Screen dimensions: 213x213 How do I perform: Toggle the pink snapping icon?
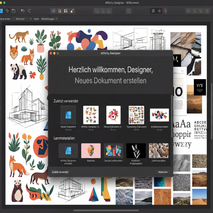159,11
